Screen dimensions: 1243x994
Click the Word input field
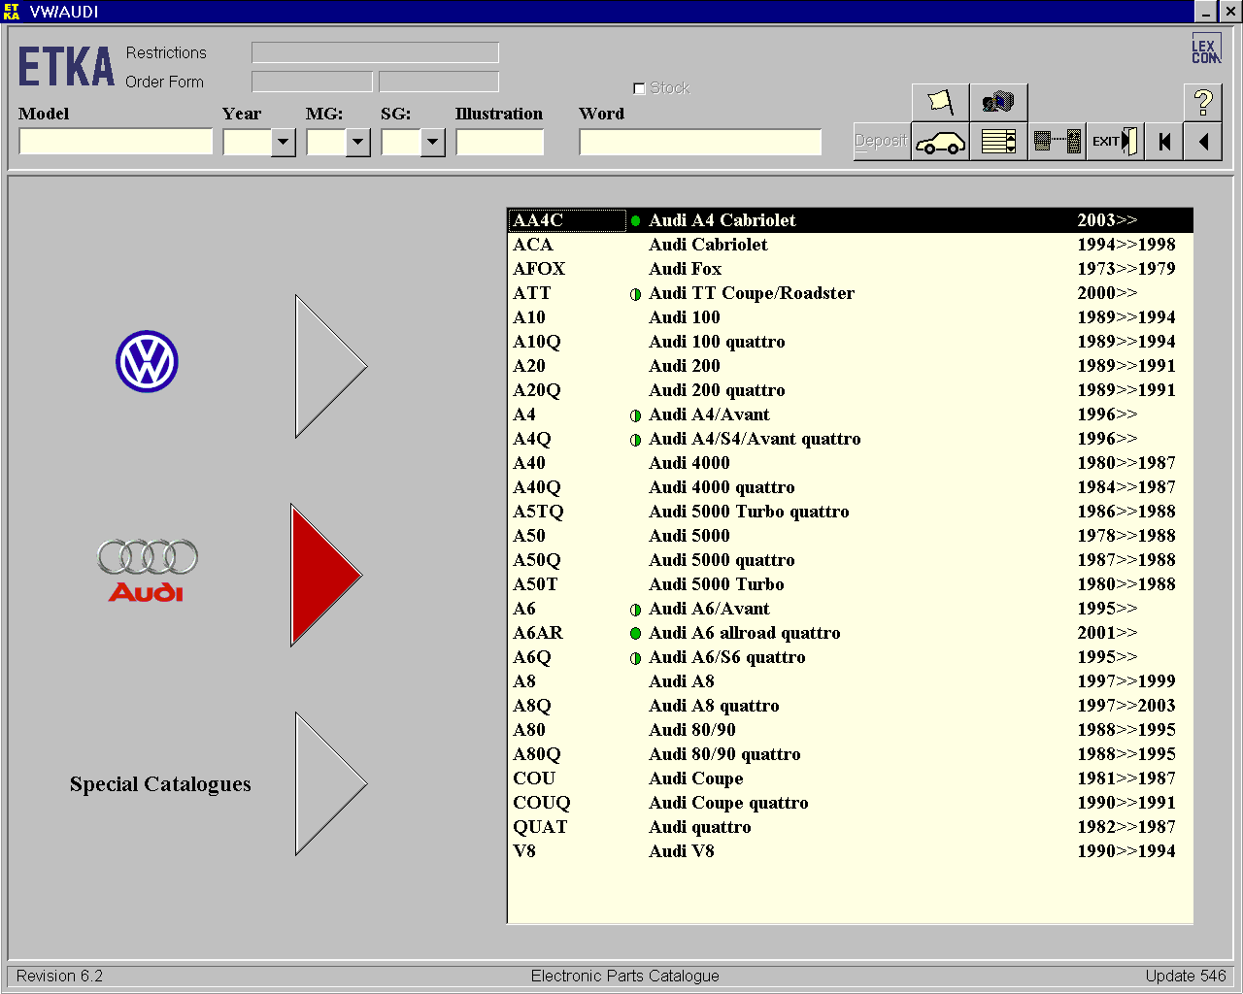[700, 142]
